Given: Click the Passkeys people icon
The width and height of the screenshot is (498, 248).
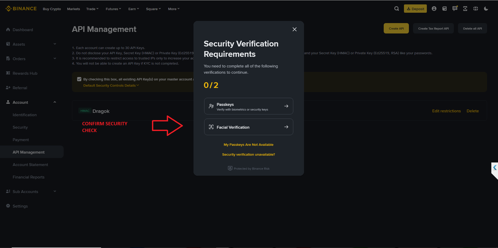Looking at the screenshot, I should (x=211, y=106).
